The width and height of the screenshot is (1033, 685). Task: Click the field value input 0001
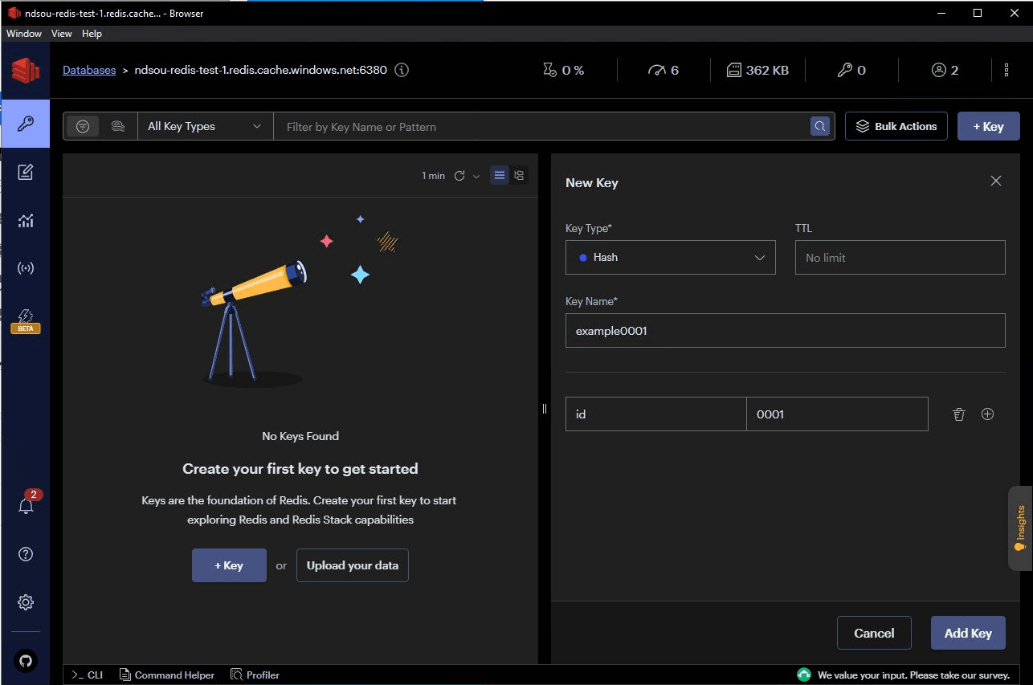[x=837, y=414]
